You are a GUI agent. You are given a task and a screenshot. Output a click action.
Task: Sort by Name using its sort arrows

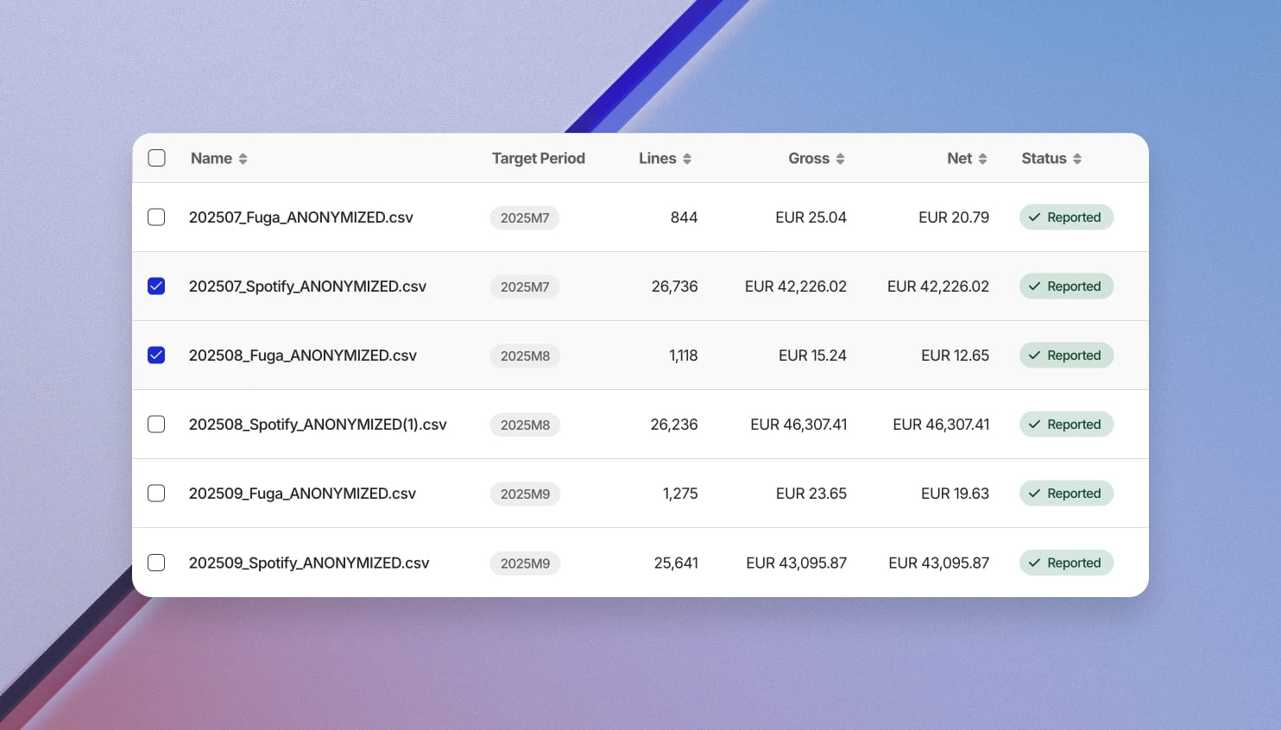coord(243,159)
